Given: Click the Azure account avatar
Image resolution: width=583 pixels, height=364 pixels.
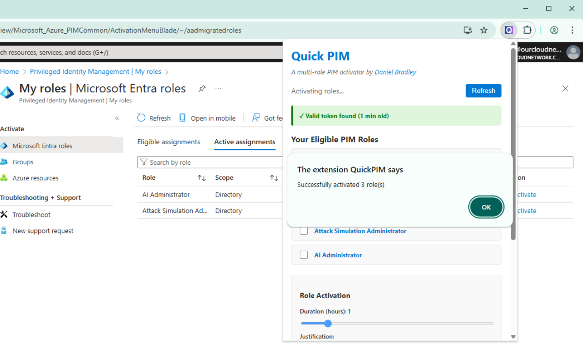Looking at the screenshot, I should [x=573, y=52].
